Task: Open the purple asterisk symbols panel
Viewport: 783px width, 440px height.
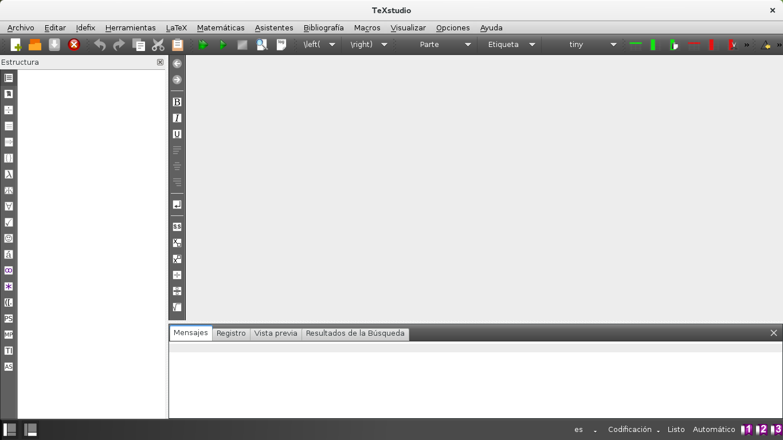Action: click(9, 286)
